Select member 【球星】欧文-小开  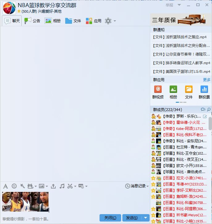point(180,166)
